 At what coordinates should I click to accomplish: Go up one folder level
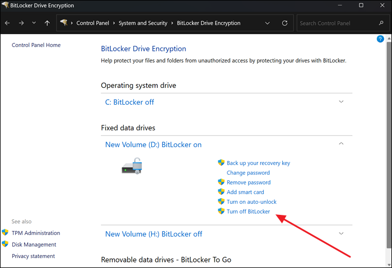click(x=47, y=23)
